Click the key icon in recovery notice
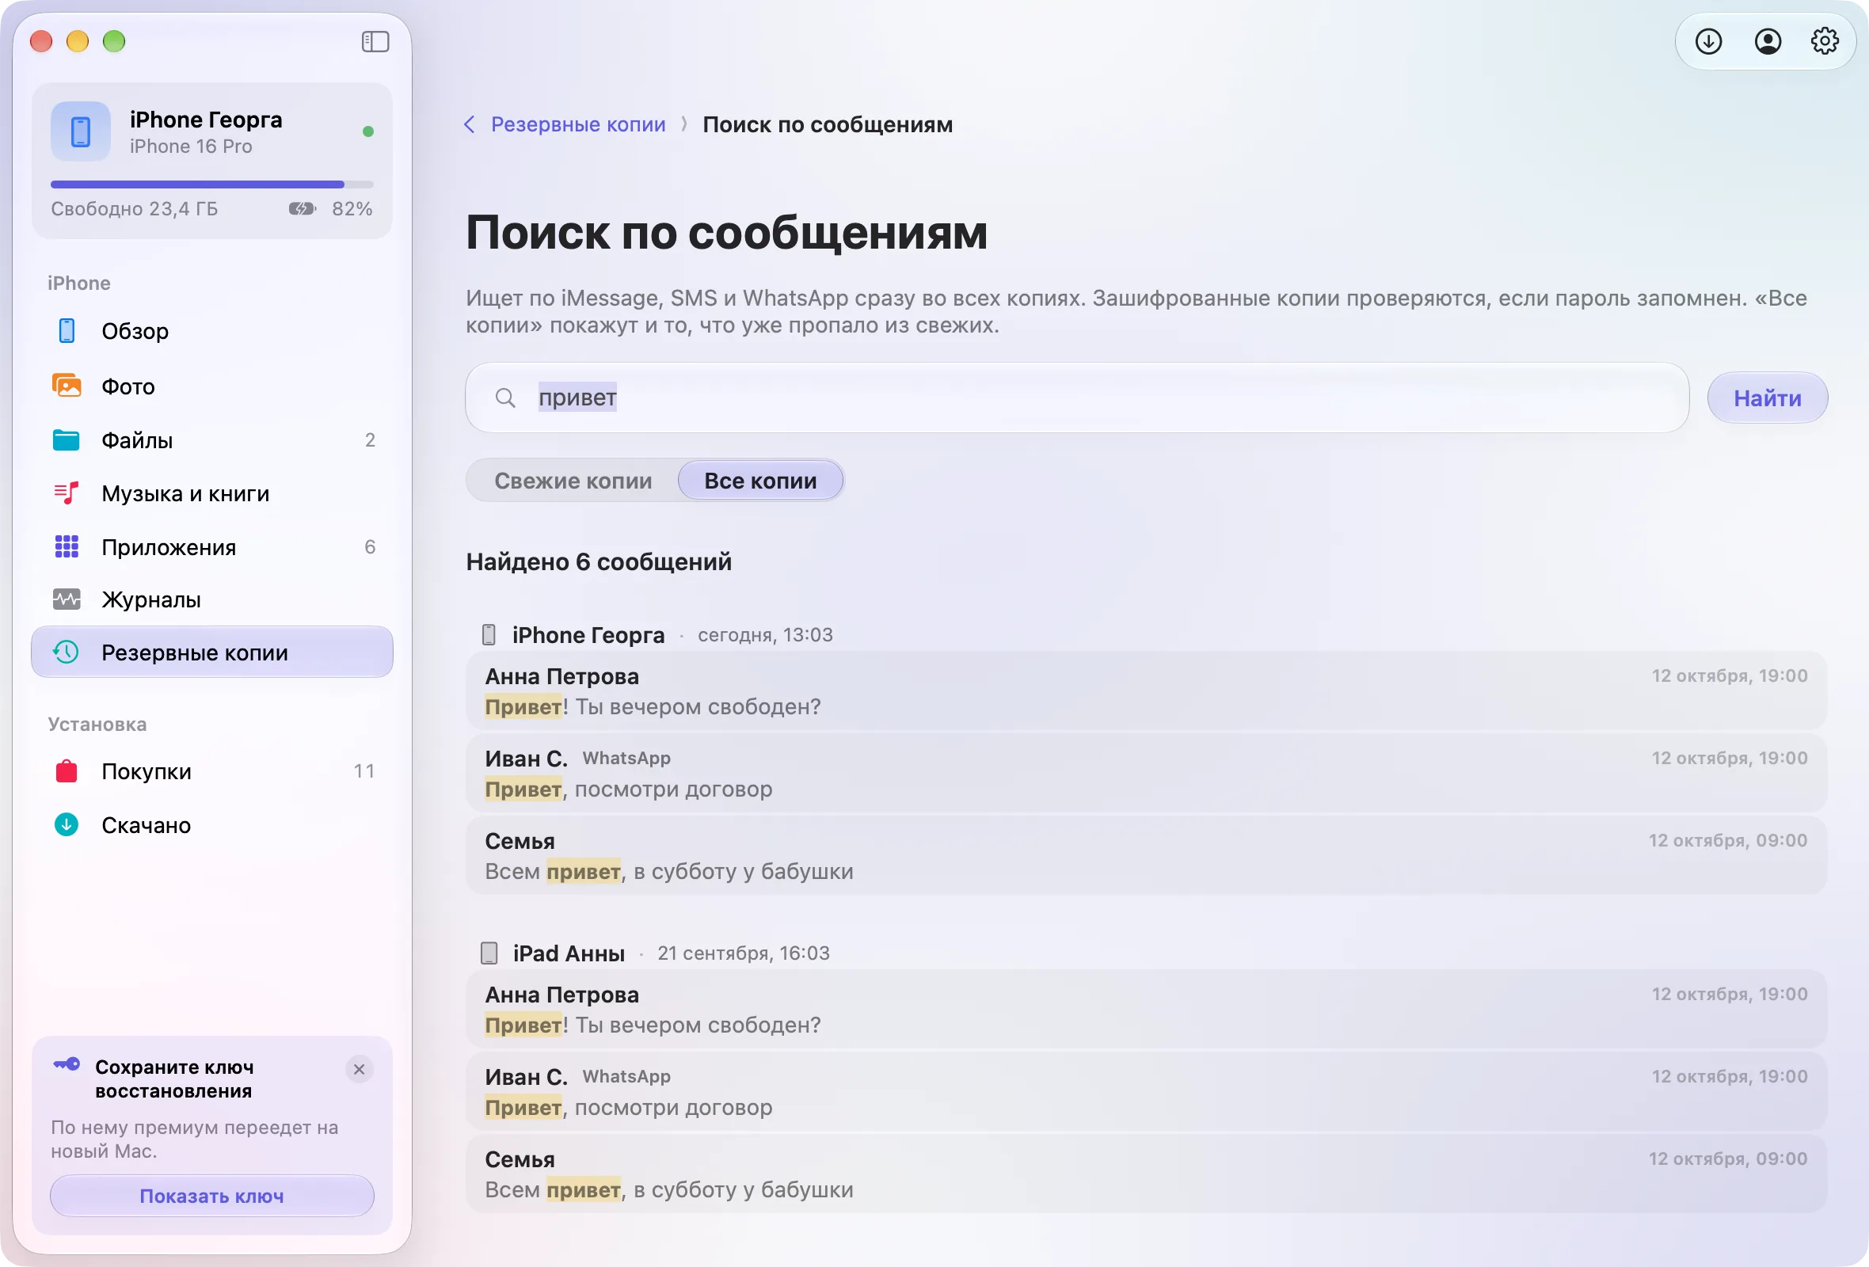Viewport: 1869px width, 1267px height. click(67, 1064)
